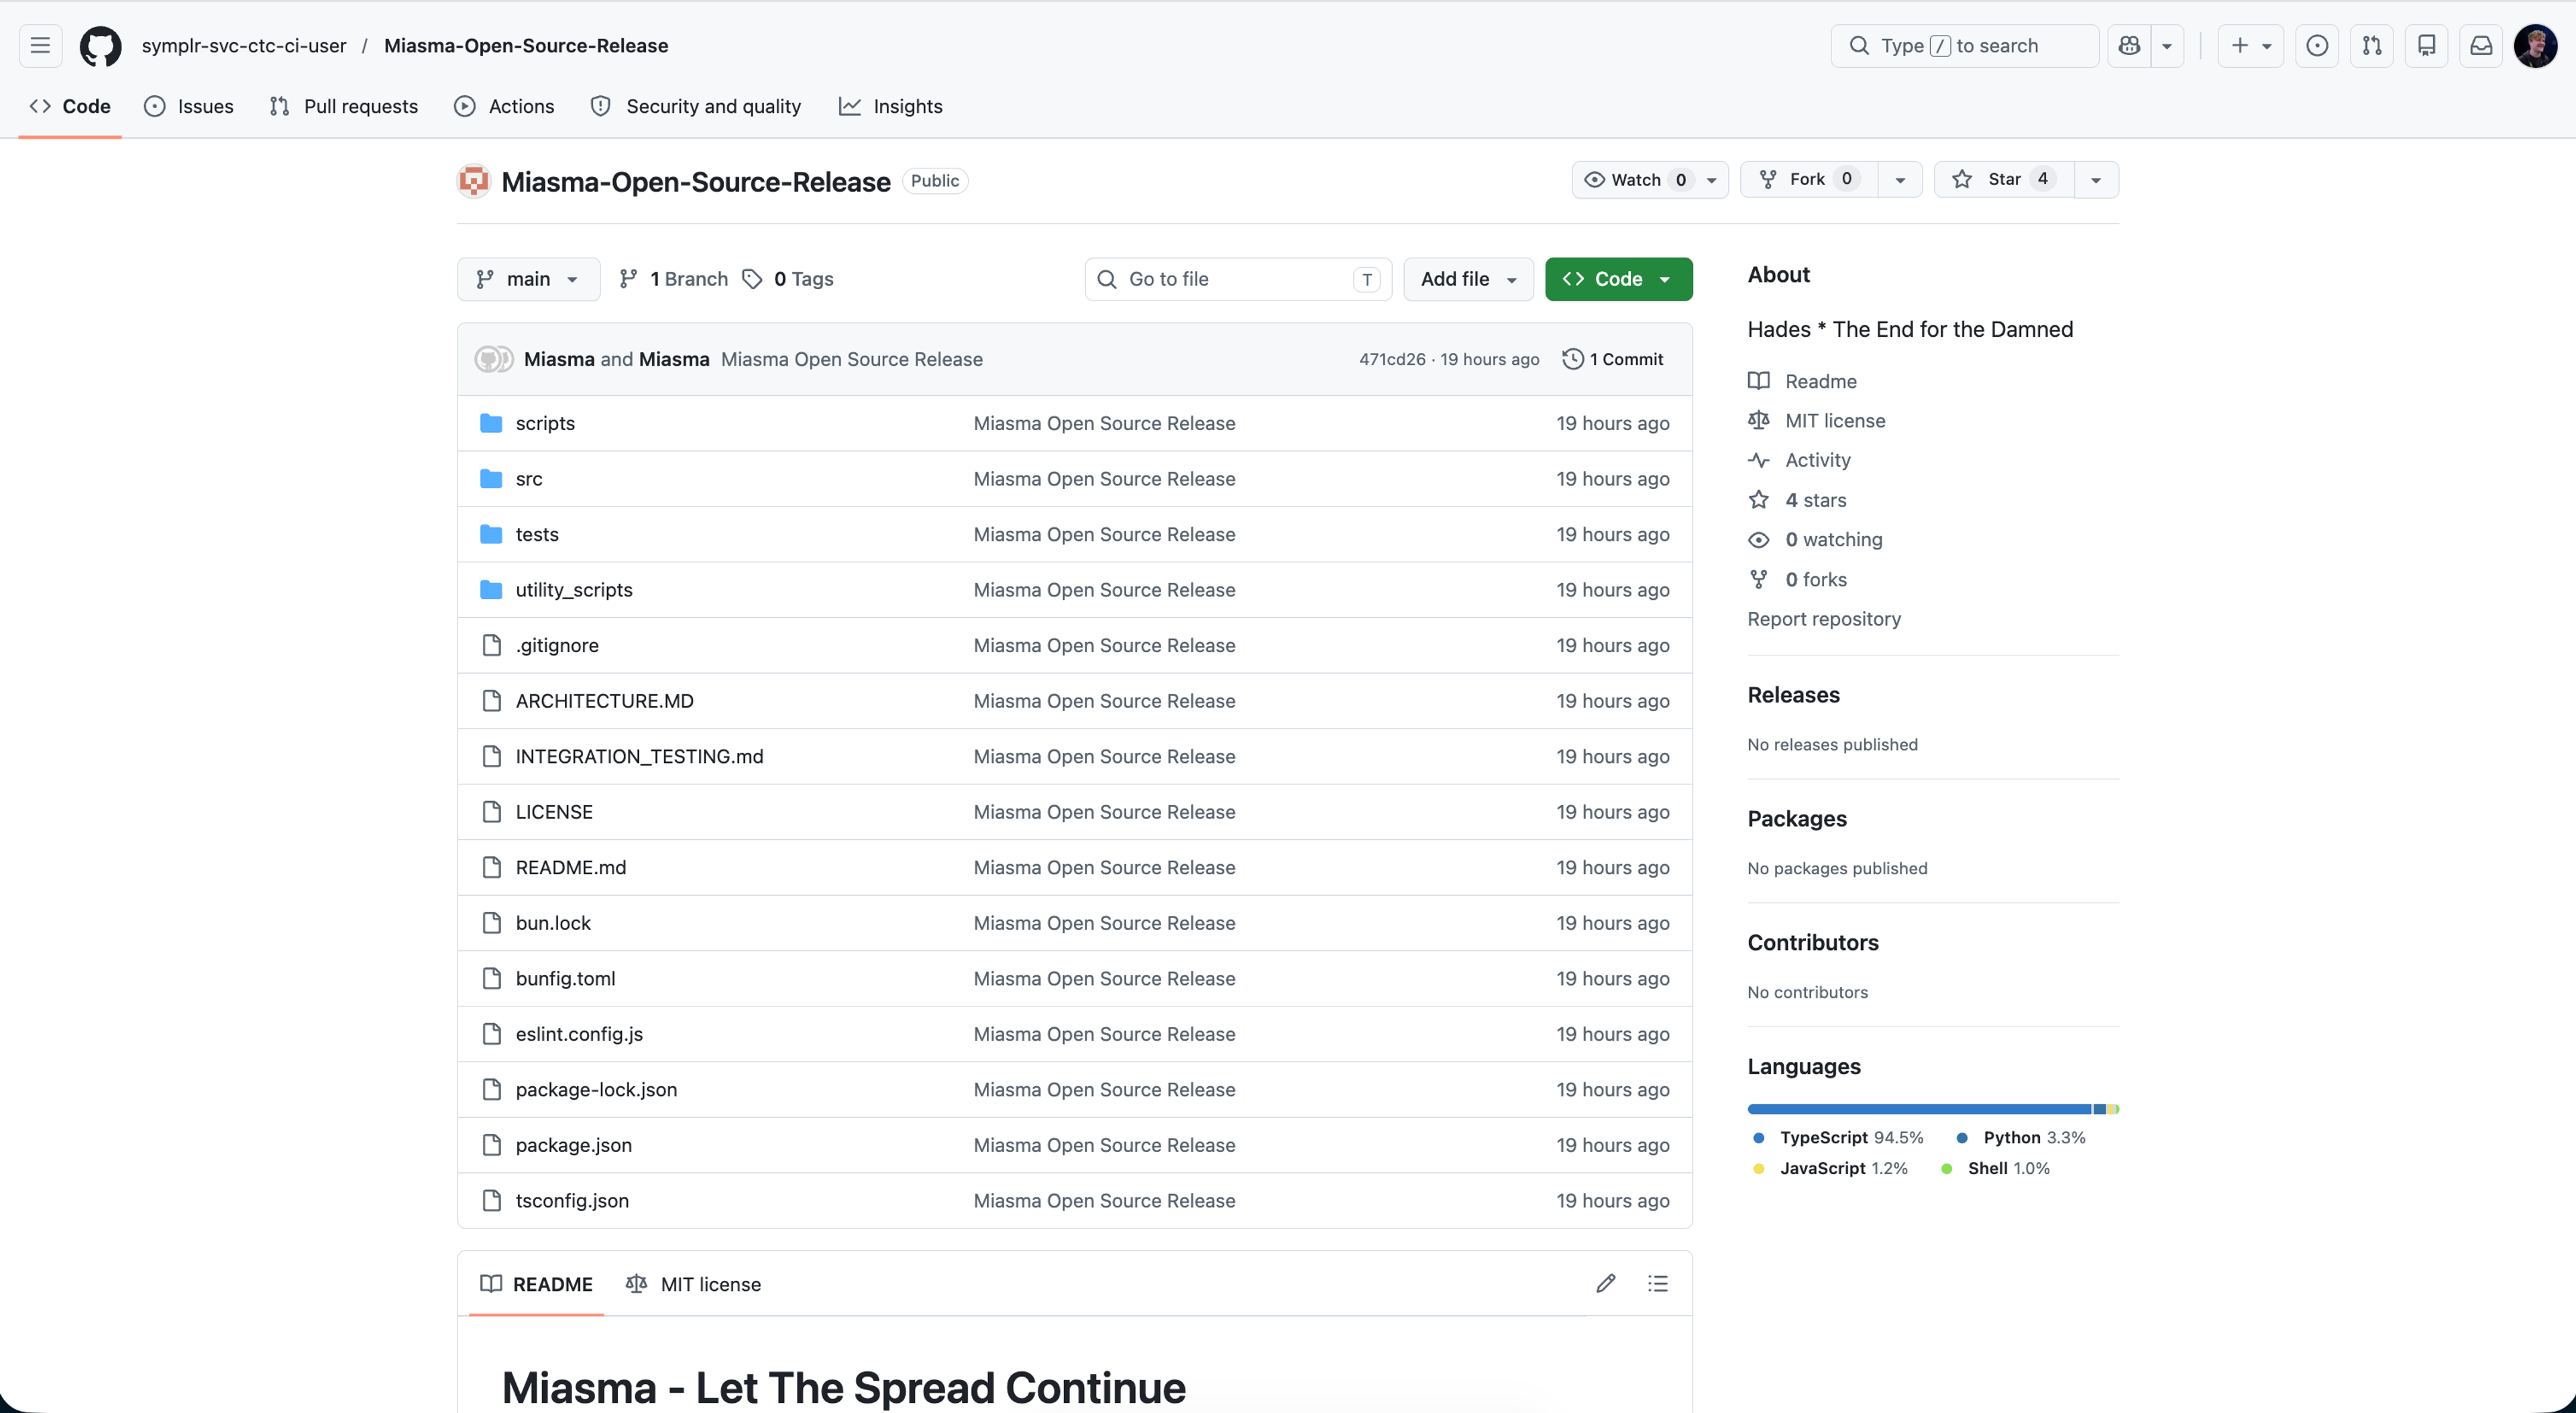This screenshot has height=1413, width=2576.
Task: Open the README.md file in the list
Action: tap(570, 868)
